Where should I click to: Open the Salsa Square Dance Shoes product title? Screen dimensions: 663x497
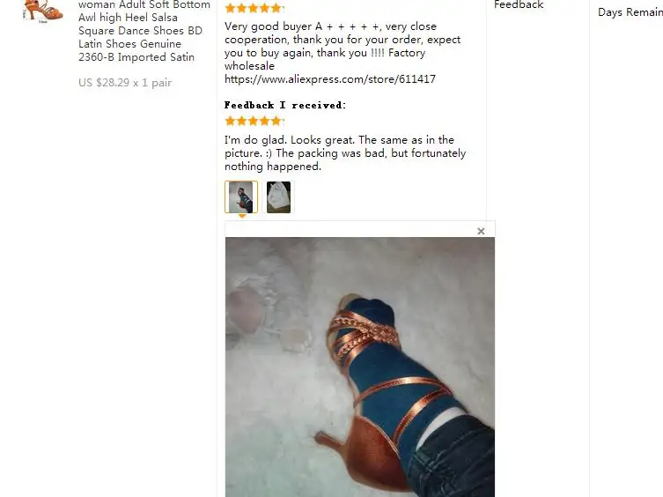(144, 31)
